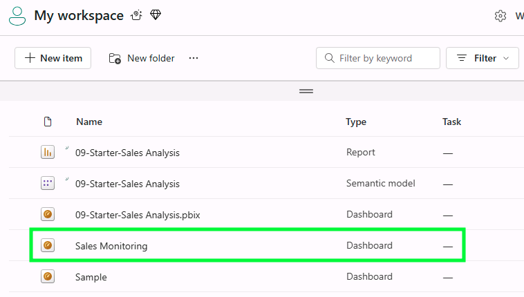Click the New item button
This screenshot has width=524, height=297.
53,58
